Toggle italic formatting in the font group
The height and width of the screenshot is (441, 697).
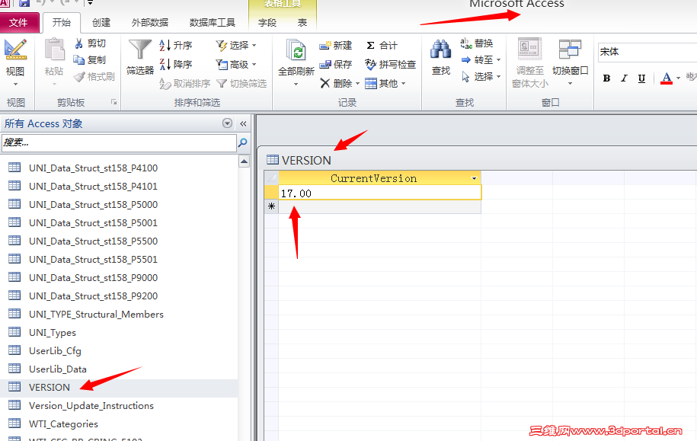pos(622,78)
